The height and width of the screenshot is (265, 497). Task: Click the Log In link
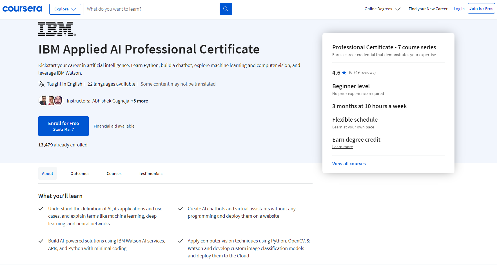pos(459,9)
